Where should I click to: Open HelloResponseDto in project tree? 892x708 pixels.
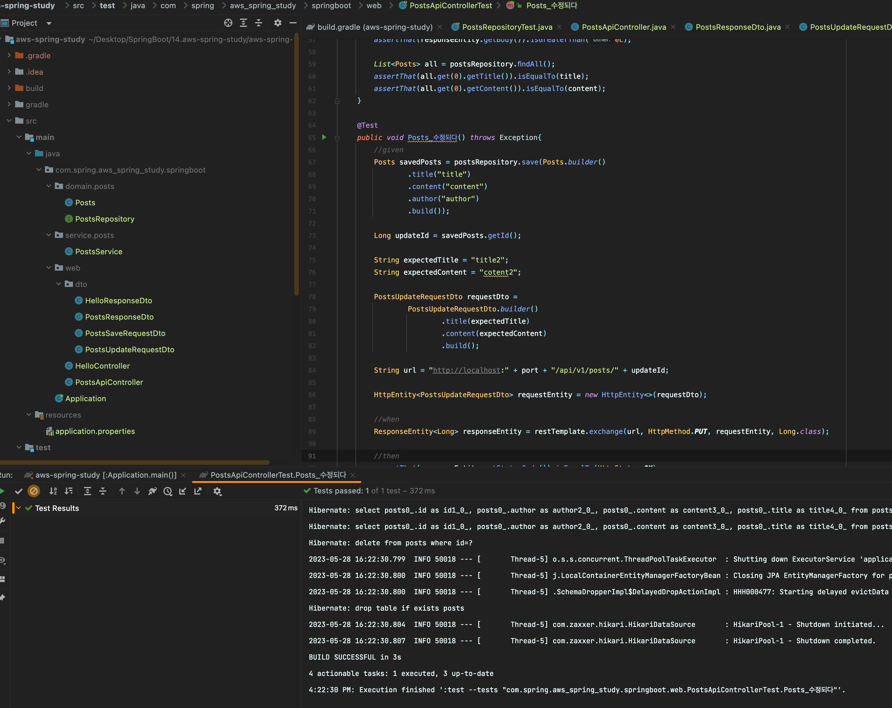click(118, 300)
